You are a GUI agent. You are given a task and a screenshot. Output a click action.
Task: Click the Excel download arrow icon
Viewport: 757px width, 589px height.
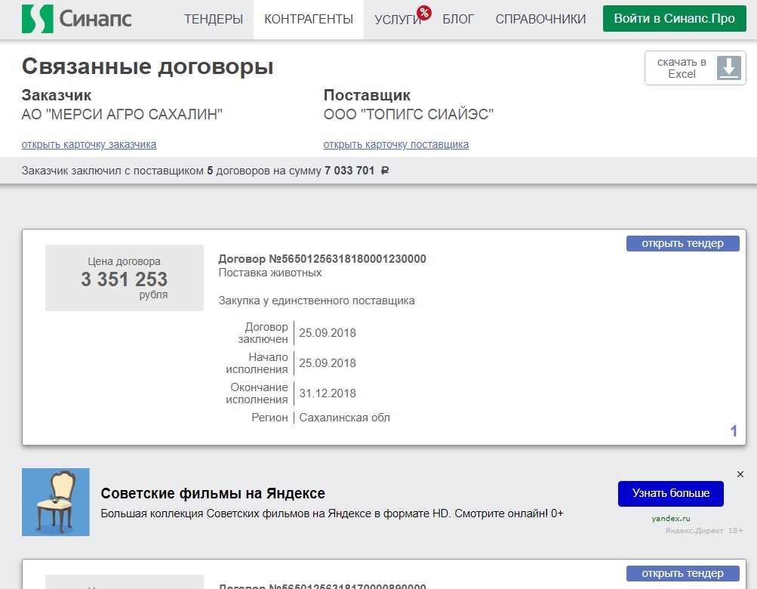point(728,67)
